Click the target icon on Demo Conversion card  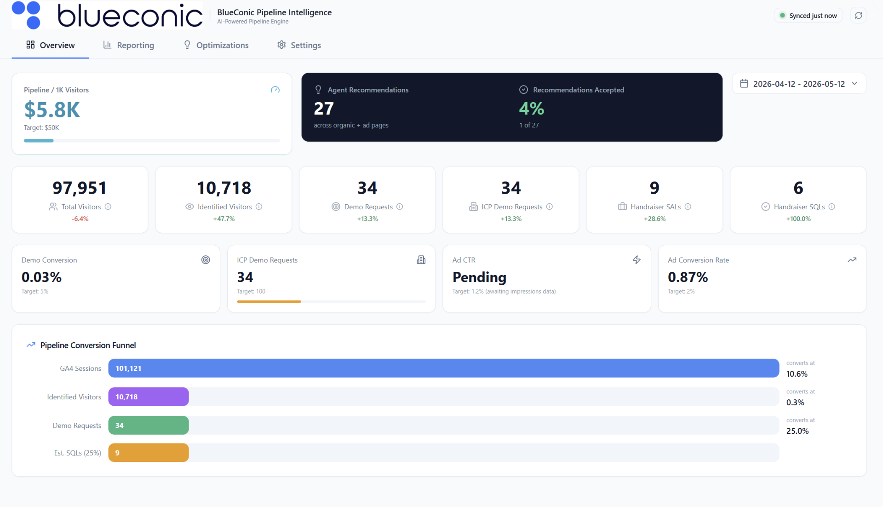coord(206,260)
